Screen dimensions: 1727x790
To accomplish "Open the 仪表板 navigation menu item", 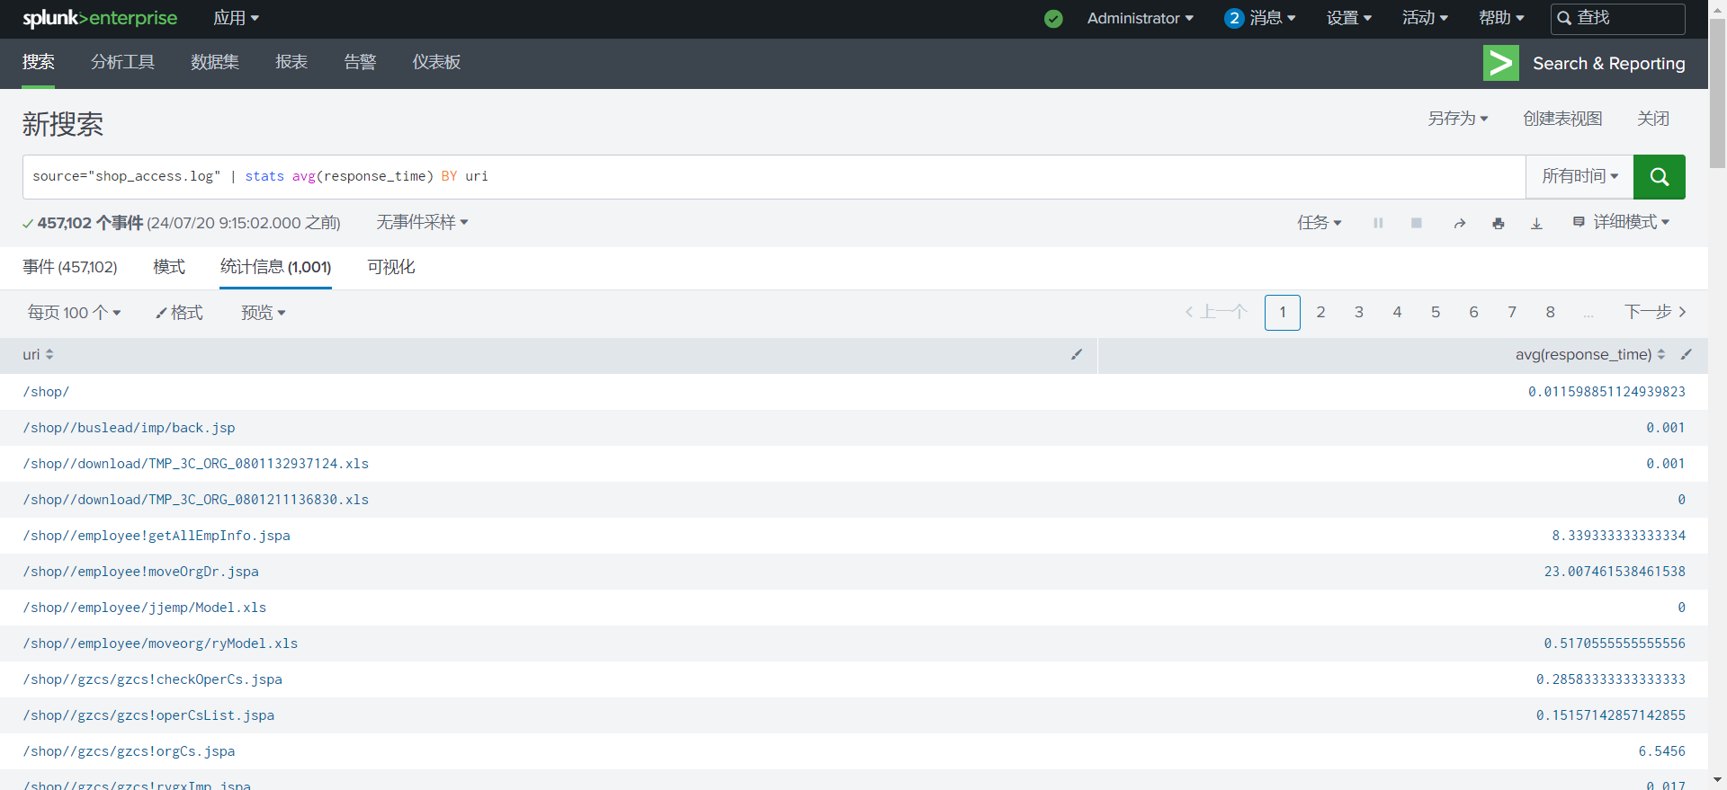I will 436,62.
